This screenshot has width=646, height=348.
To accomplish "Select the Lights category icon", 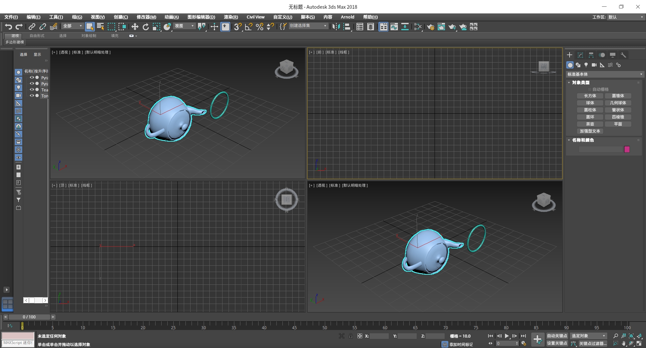I will (586, 65).
